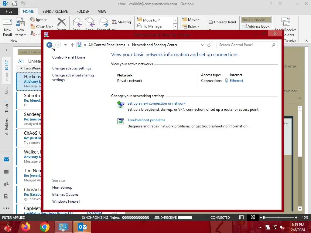The height and width of the screenshot is (233, 311).
Task: Switch to the VIEW tab in Outlook
Action: click(x=102, y=12)
